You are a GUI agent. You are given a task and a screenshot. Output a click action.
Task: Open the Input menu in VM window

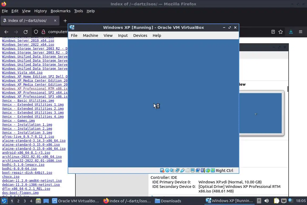(123, 36)
